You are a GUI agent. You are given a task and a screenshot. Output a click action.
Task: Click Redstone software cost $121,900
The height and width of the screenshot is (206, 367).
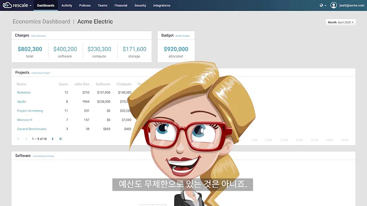pyautogui.click(x=103, y=92)
